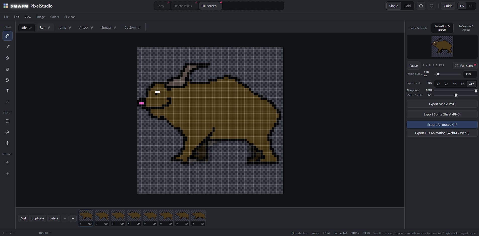Switch to the Special animation tab

tap(107, 28)
